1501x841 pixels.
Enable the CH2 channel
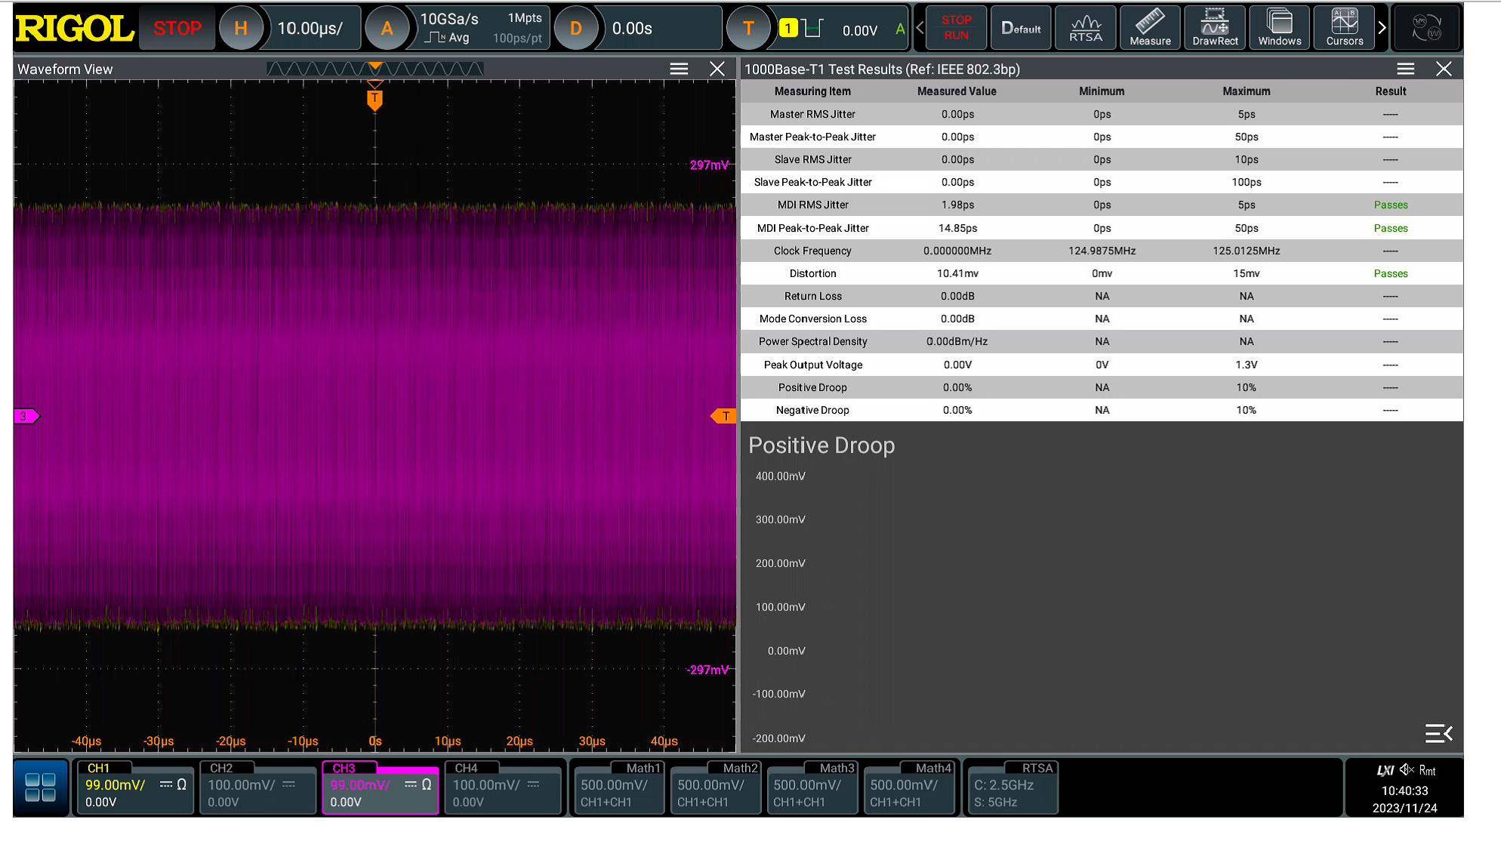(221, 769)
